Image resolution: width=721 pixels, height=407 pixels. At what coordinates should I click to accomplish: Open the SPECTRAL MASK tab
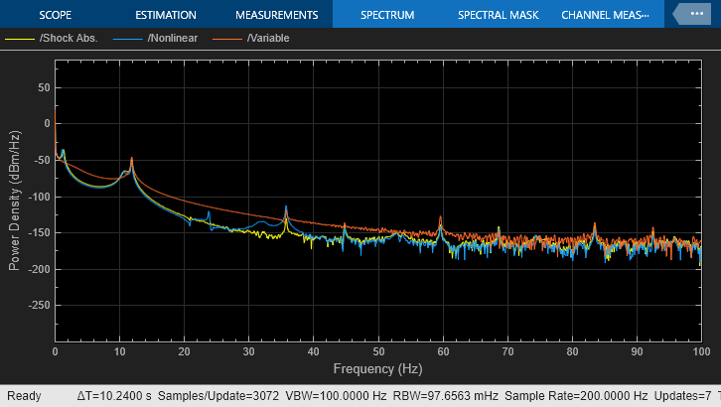498,15
